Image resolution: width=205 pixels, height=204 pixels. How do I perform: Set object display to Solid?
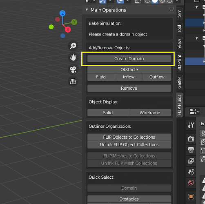coord(108,113)
